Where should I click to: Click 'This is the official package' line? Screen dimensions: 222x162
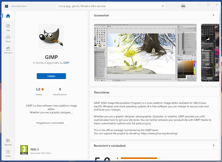[x=126, y=130]
